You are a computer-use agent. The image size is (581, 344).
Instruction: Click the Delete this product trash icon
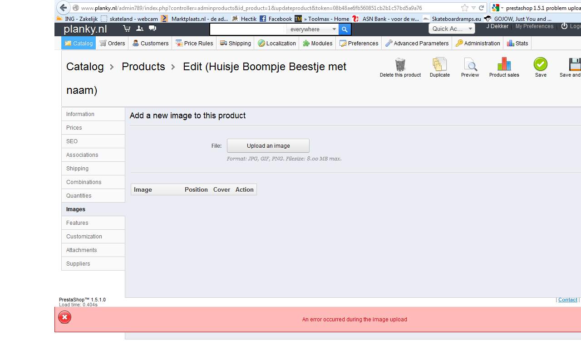400,64
